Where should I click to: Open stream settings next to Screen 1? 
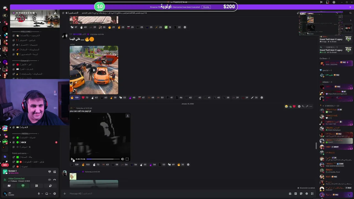[54, 172]
